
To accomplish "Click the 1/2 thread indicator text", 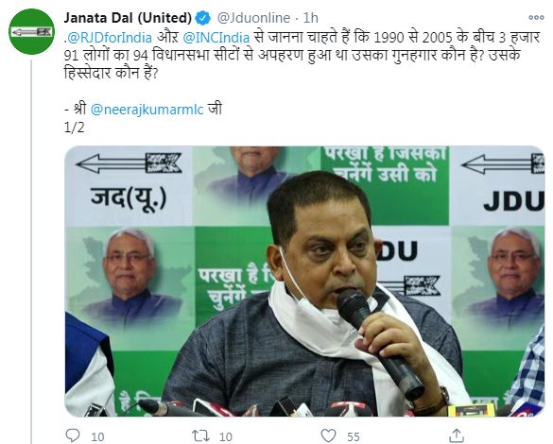I will coord(74,128).
